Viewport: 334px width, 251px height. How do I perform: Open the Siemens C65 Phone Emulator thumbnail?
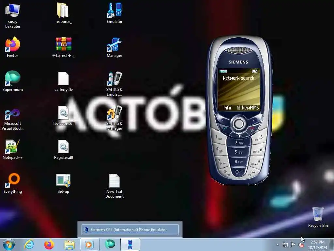click(130, 230)
